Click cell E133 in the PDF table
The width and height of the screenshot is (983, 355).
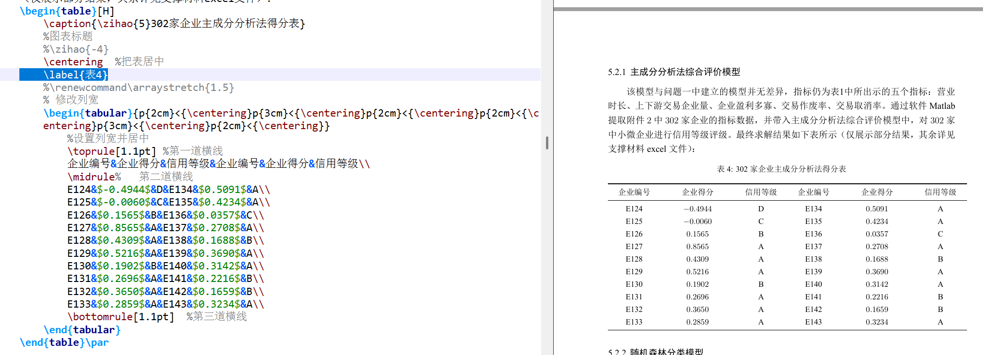pos(634,322)
